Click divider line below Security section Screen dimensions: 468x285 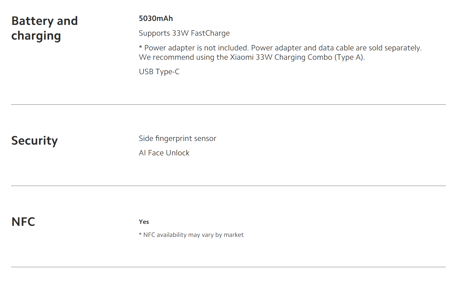point(228,186)
